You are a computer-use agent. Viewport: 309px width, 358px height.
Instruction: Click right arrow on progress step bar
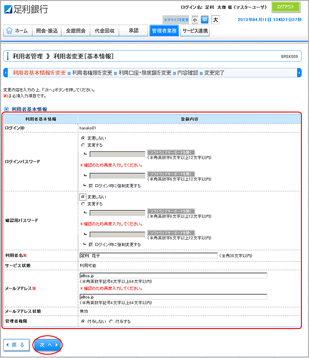[299, 73]
